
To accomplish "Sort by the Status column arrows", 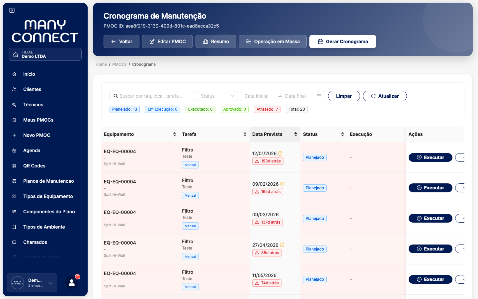I will pos(343,134).
